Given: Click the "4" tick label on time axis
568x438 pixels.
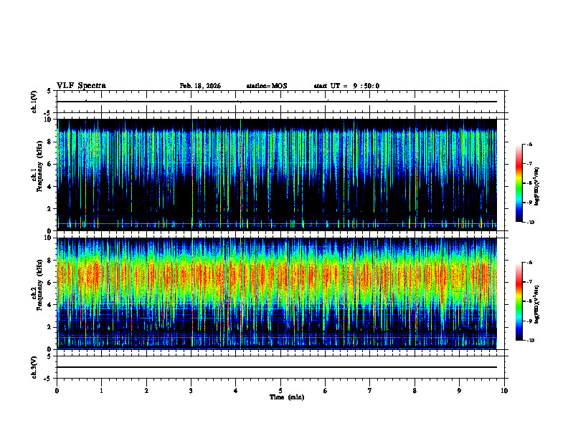Looking at the screenshot, I should pos(236,391).
